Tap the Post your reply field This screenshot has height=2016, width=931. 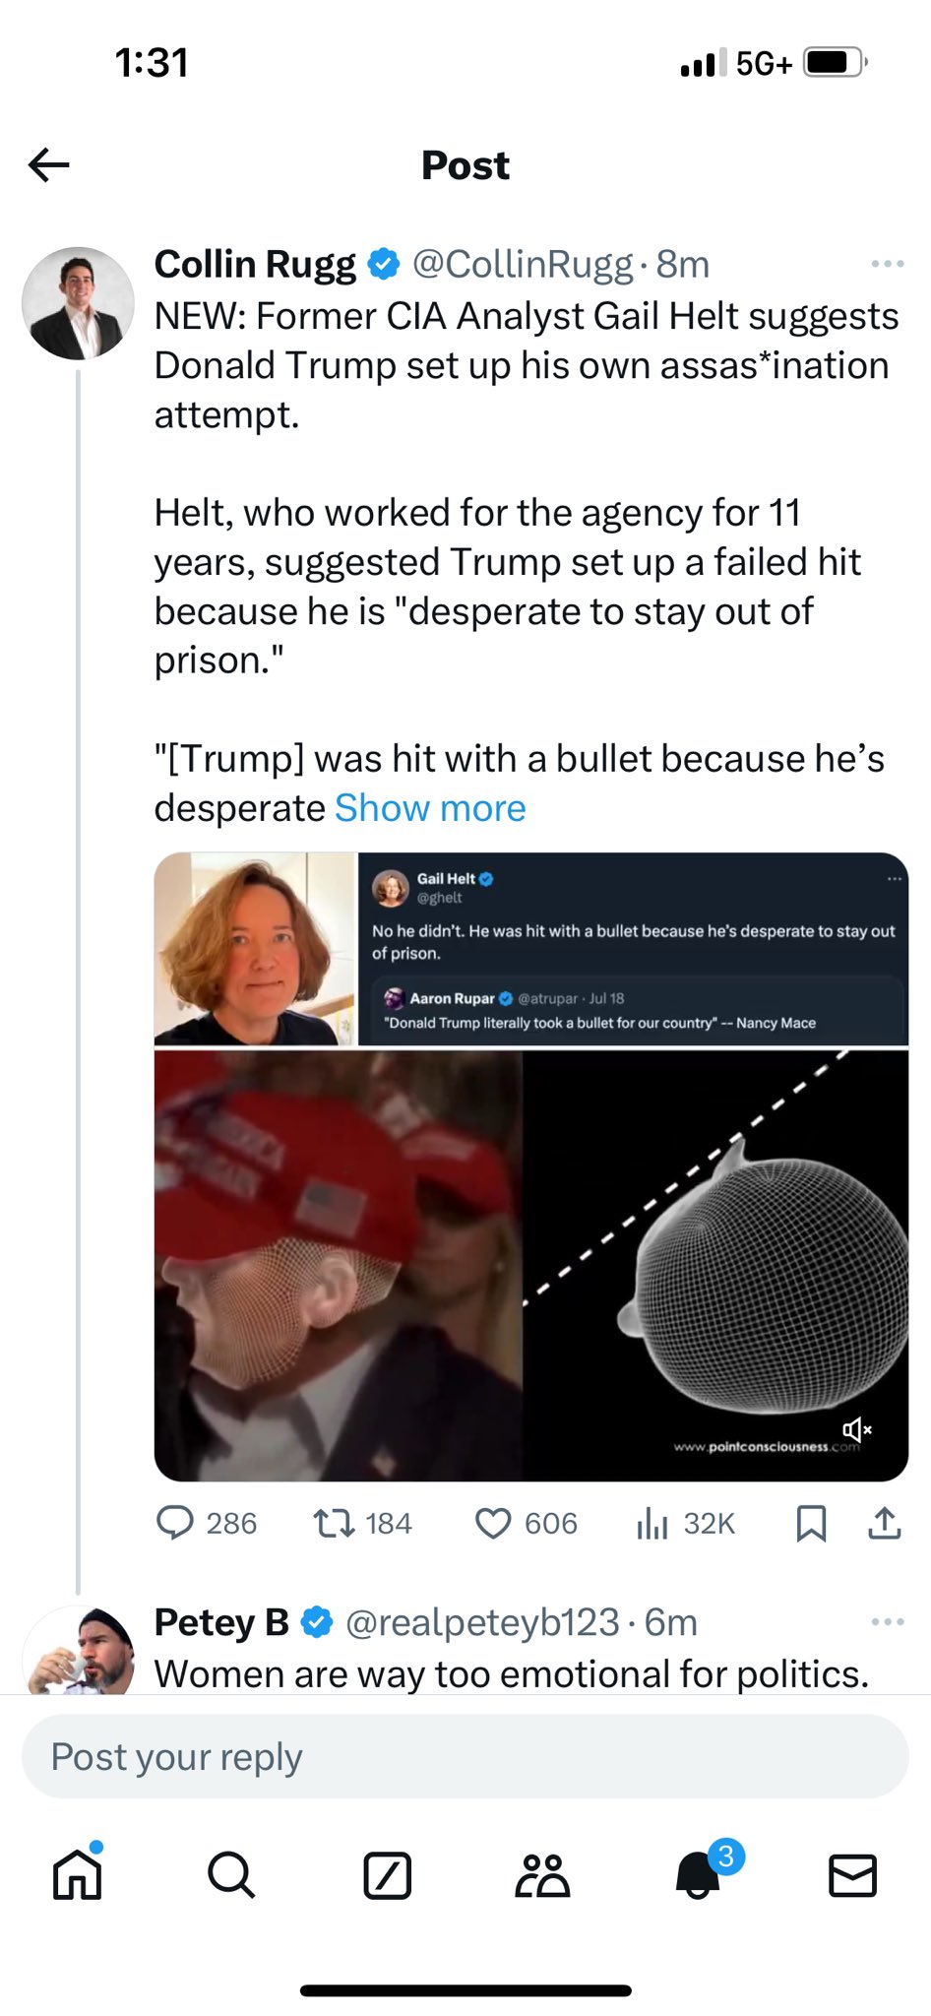pyautogui.click(x=465, y=1757)
